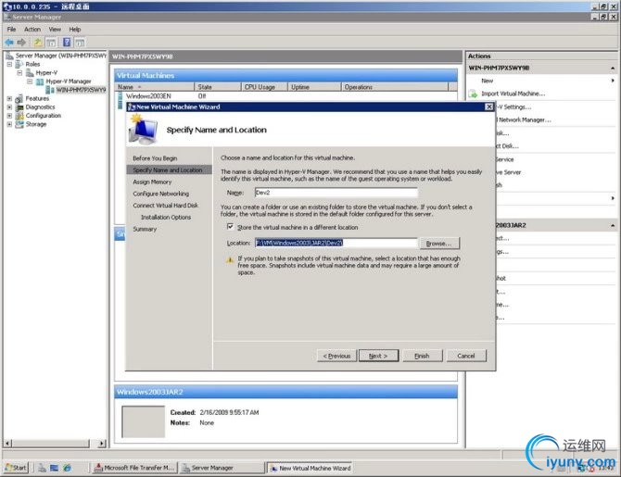Sort by the CPU Usage column header
Image resolution: width=621 pixels, height=477 pixels.
(264, 87)
